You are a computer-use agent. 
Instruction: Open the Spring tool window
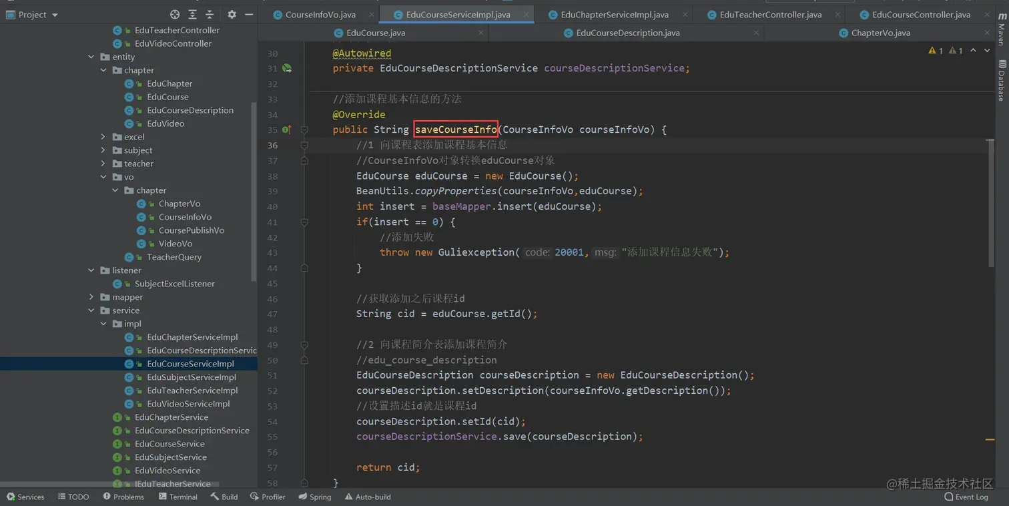pos(315,497)
